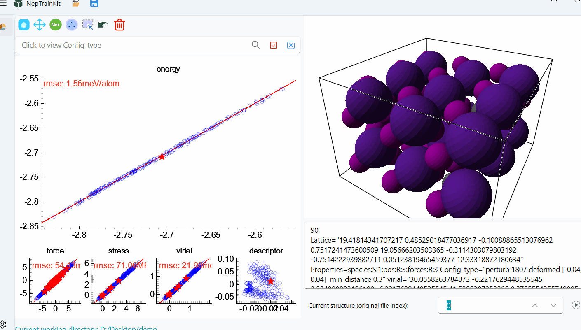Click the search magnifier icon
Viewport: 581px width, 330px height.
tap(256, 45)
